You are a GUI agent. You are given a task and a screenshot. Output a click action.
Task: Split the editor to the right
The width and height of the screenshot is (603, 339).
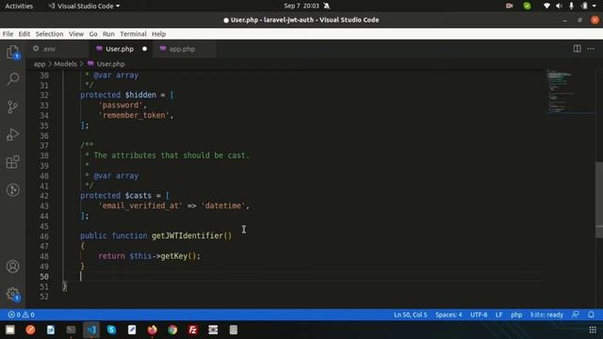577,49
